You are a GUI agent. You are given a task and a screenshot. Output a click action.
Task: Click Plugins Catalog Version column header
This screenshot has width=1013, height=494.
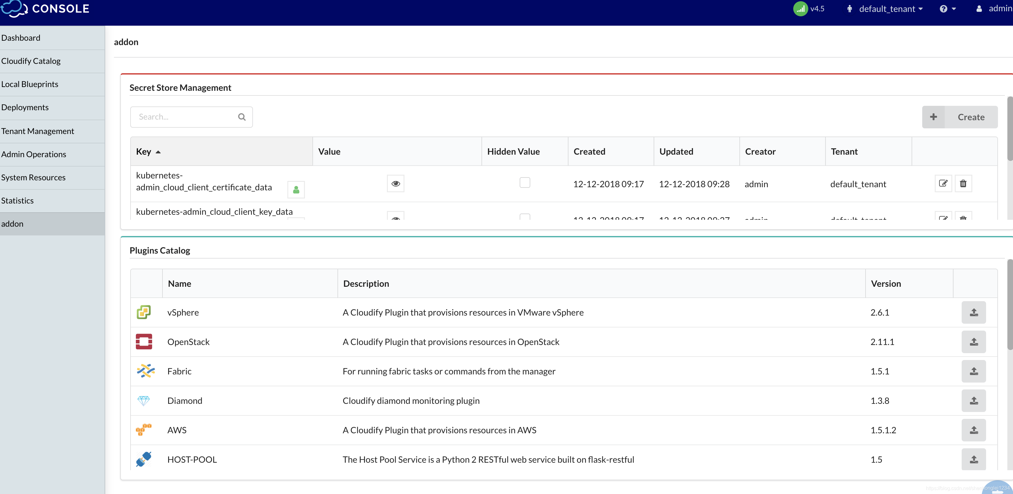[x=909, y=284]
